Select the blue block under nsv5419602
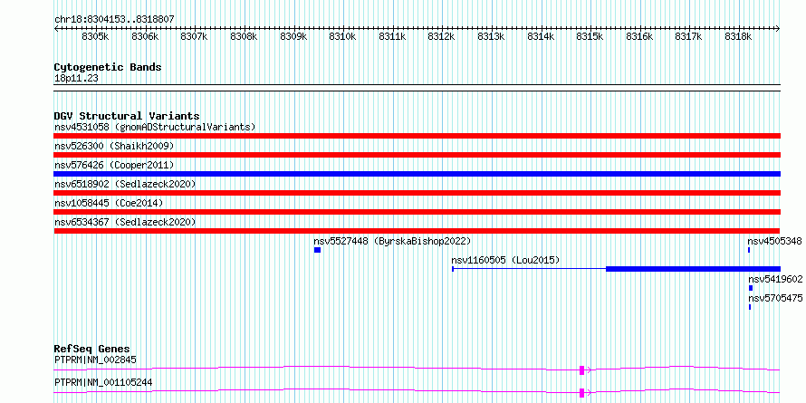The image size is (806, 403). click(751, 288)
